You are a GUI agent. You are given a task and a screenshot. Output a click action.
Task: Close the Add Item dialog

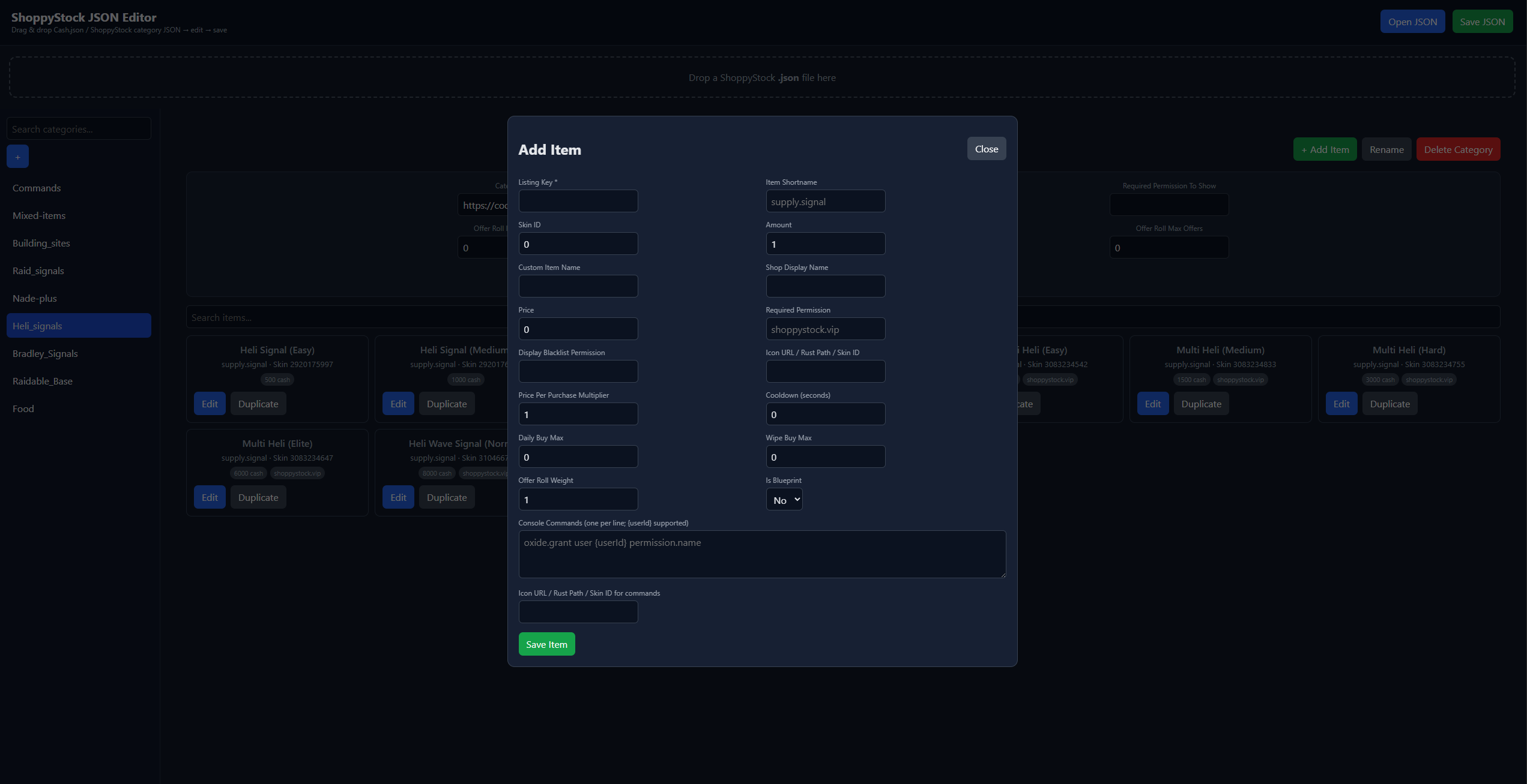click(987, 149)
